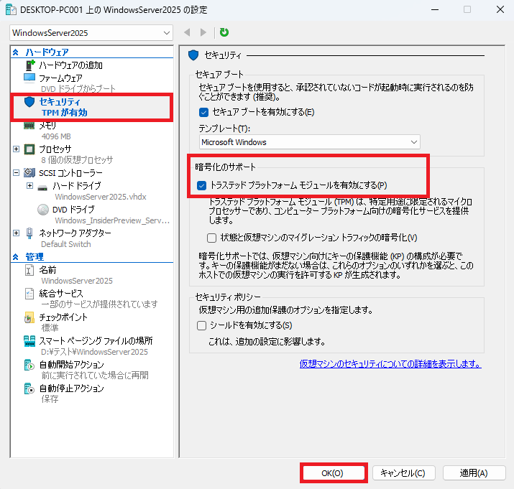Click the ハードウェアの追加 icon
The height and width of the screenshot is (489, 514).
click(29, 65)
